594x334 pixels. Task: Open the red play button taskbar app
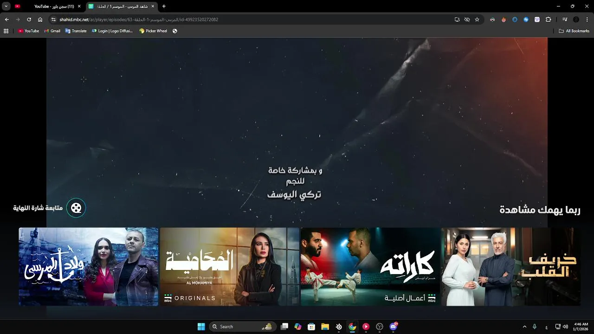click(366, 327)
